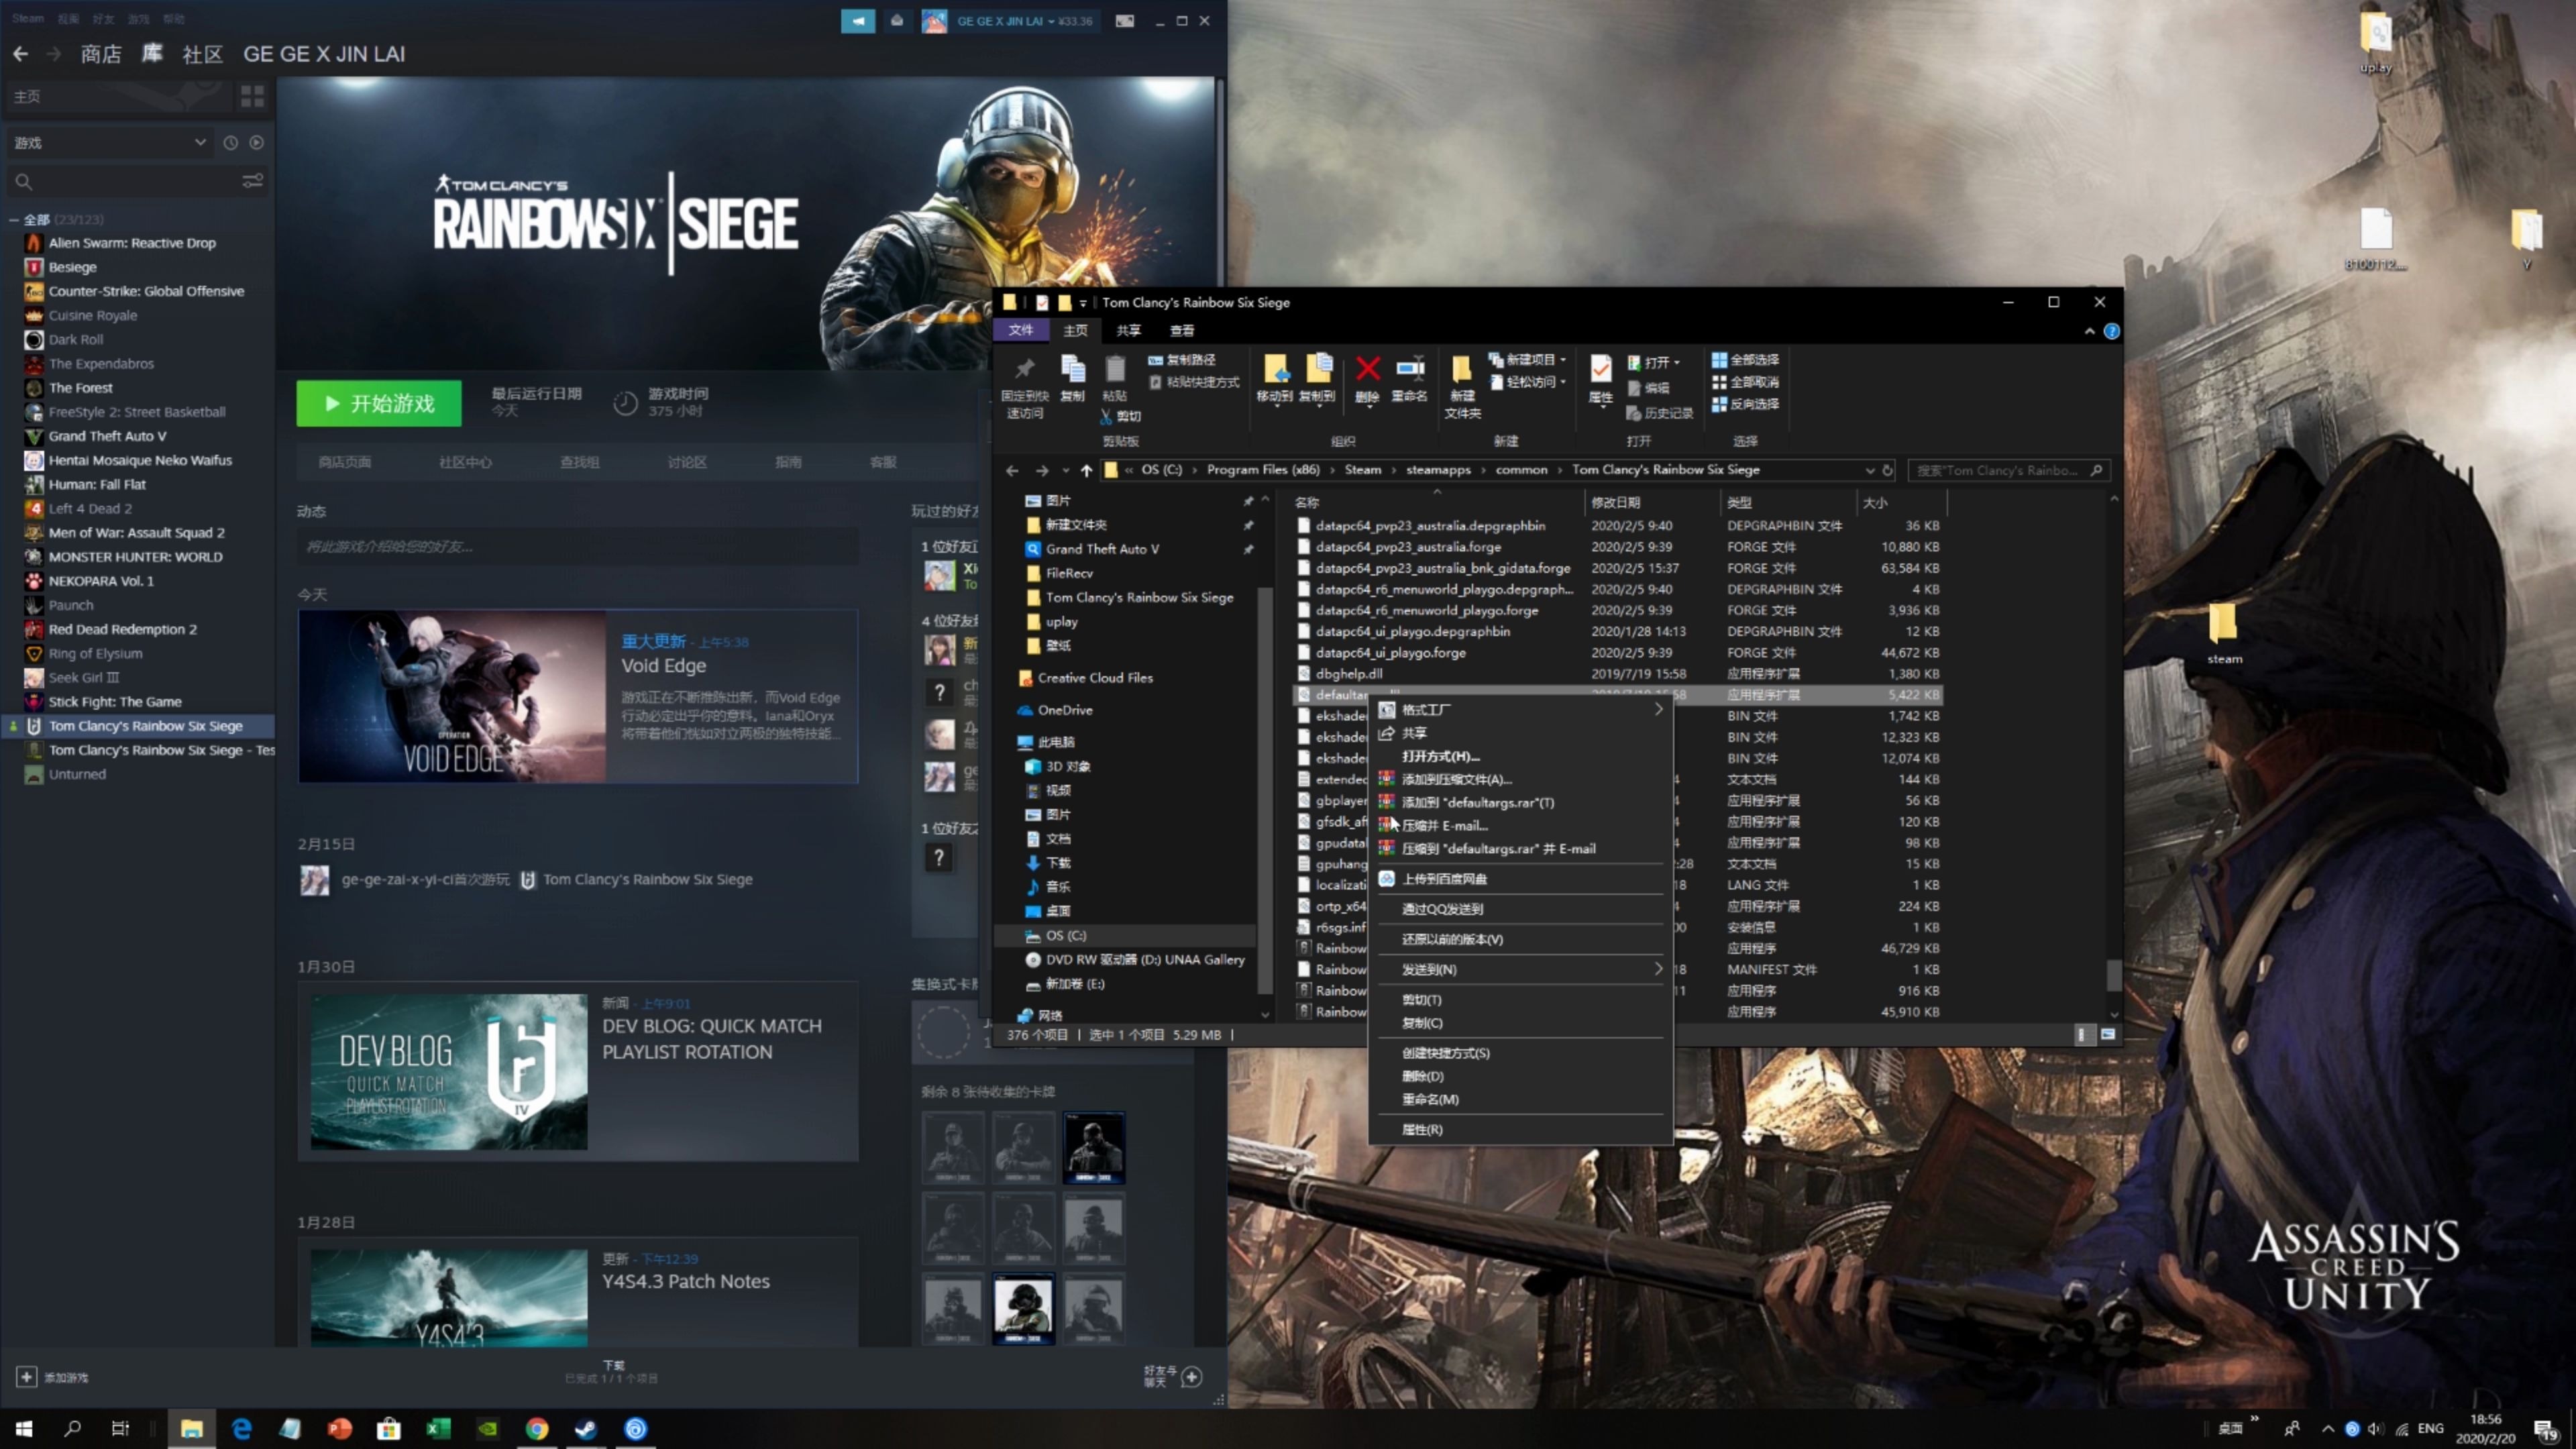Add a game using the plus icon
The image size is (2576, 1449).
point(26,1377)
